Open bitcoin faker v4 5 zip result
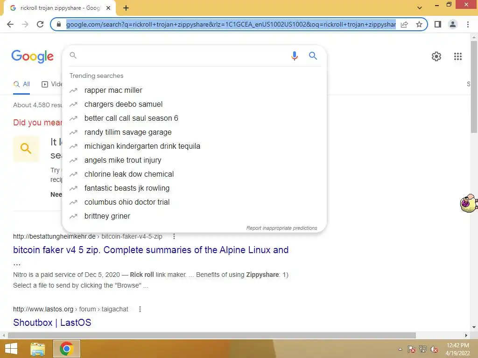478x358 pixels. [151, 250]
